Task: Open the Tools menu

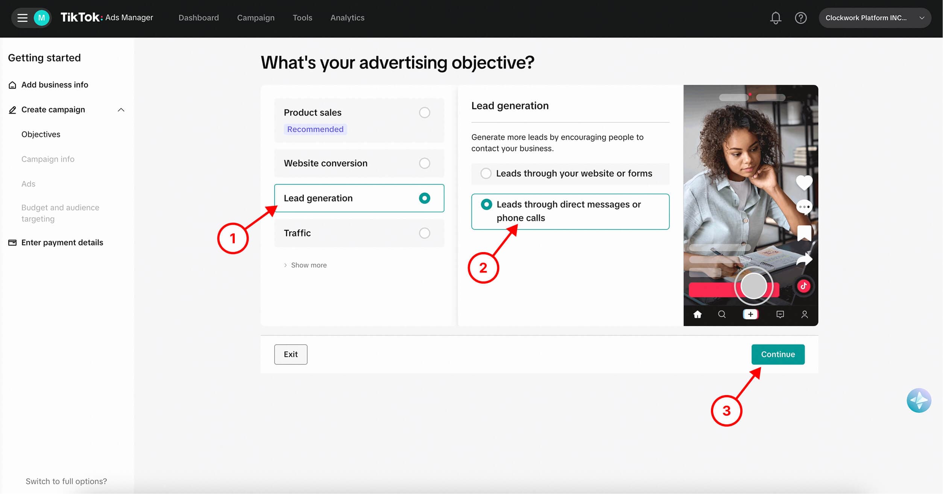Action: (x=302, y=18)
